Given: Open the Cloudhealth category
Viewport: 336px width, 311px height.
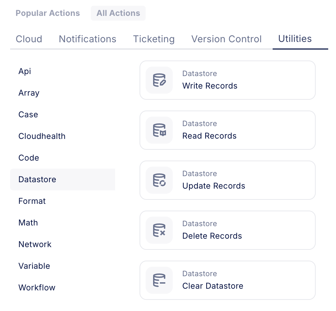Looking at the screenshot, I should click(42, 136).
